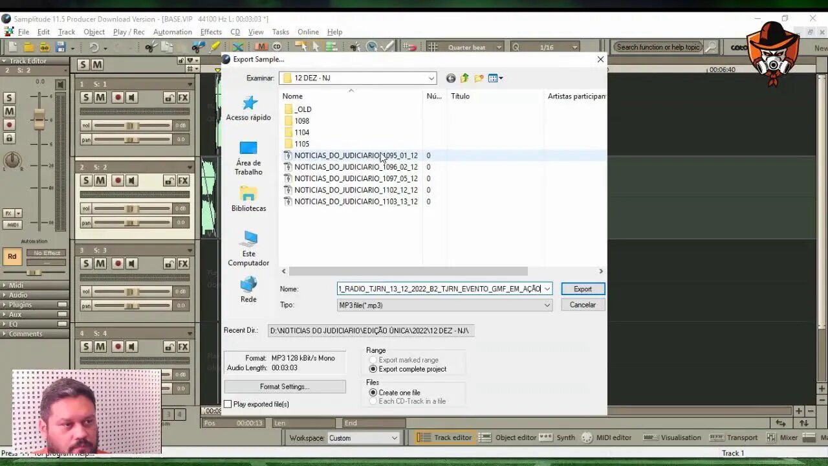Open the File menu

23,32
